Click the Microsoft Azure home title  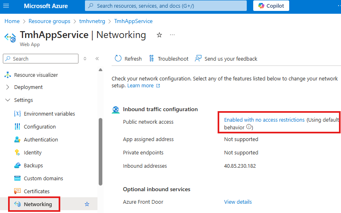click(x=46, y=6)
